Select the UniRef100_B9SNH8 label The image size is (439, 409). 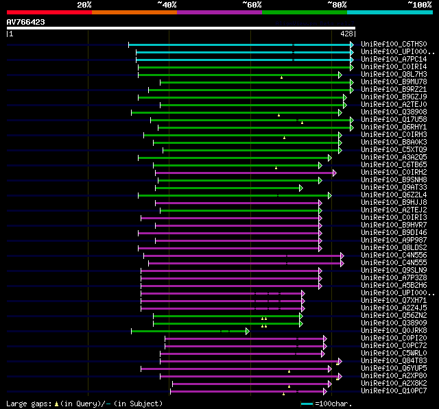(x=394, y=180)
